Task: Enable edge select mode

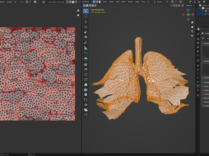Action: (x=97, y=2)
